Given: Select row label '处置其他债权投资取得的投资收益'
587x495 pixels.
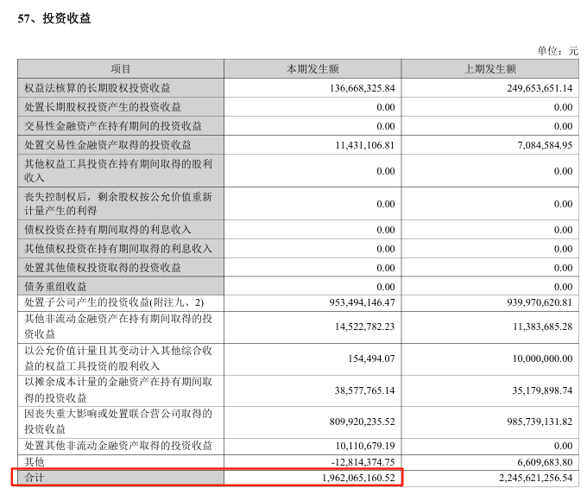Looking at the screenshot, I should 103,268.
